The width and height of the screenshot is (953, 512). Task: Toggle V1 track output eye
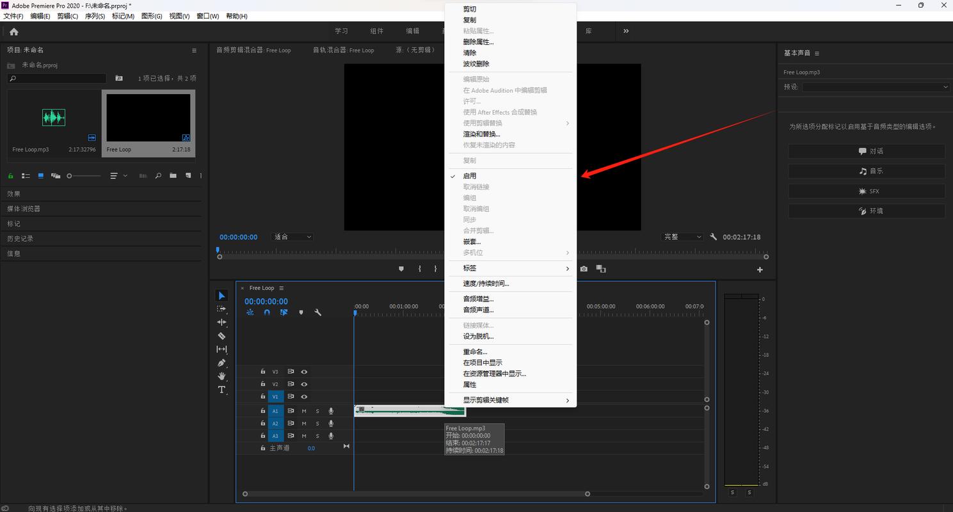[x=304, y=397]
